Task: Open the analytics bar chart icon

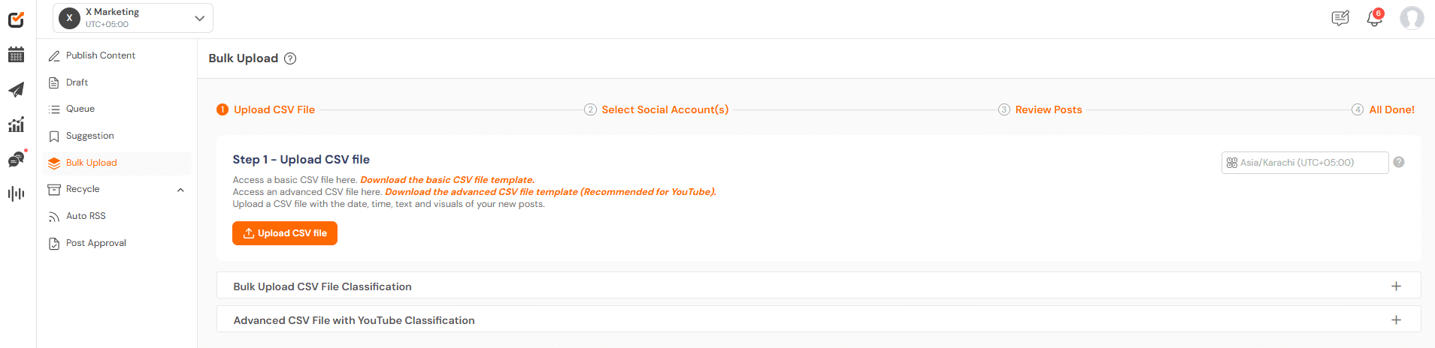Action: click(16, 124)
